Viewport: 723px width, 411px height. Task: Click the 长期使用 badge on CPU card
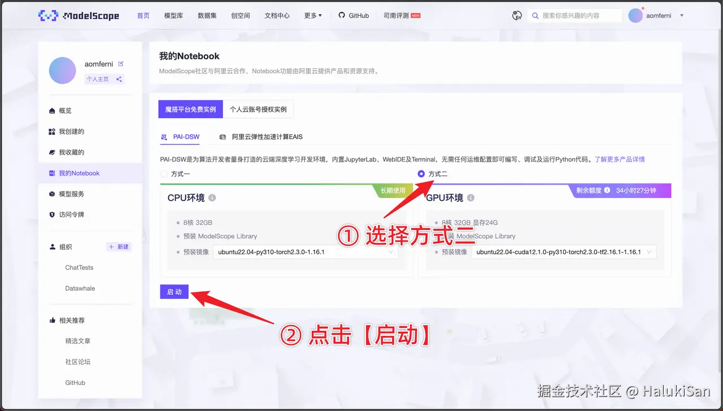(393, 191)
